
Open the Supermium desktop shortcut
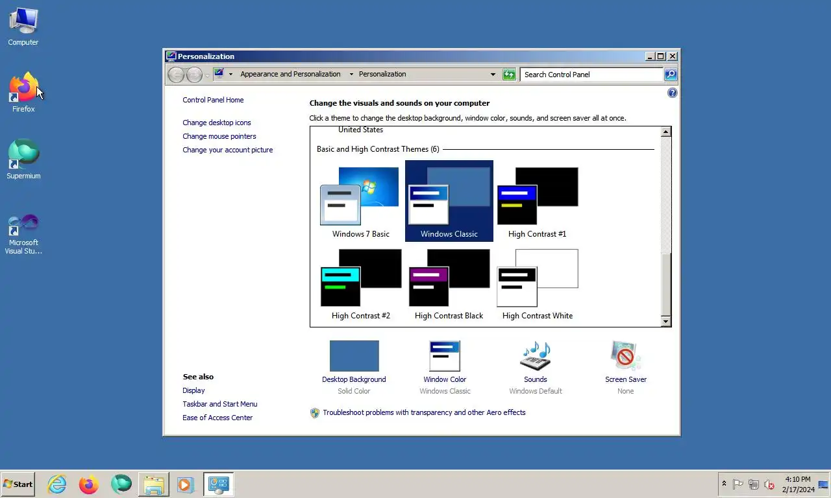click(x=23, y=160)
